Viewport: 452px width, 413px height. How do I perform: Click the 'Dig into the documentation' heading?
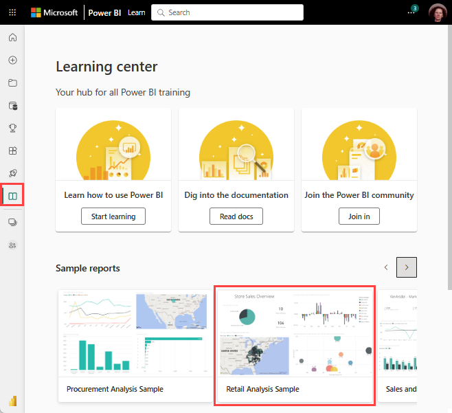(236, 195)
